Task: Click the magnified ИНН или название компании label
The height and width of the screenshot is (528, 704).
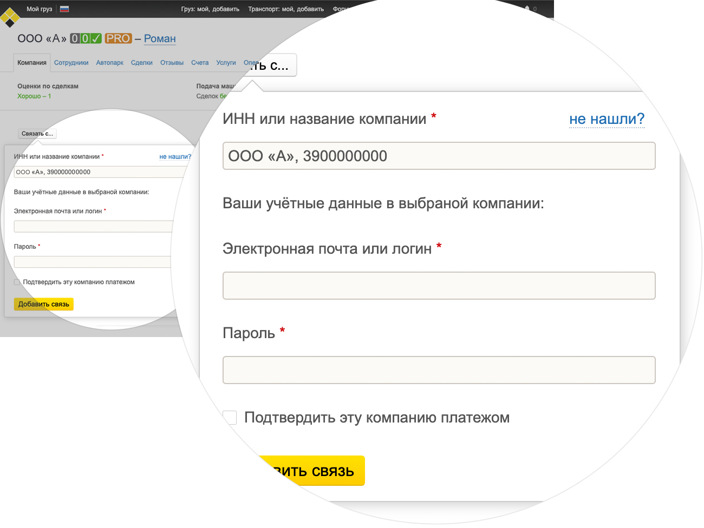Action: point(324,119)
